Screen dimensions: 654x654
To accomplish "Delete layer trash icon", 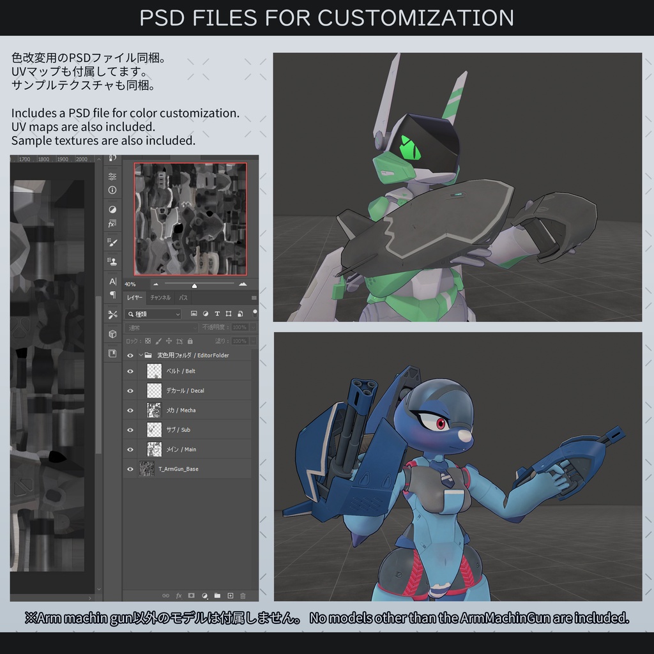I will [243, 596].
